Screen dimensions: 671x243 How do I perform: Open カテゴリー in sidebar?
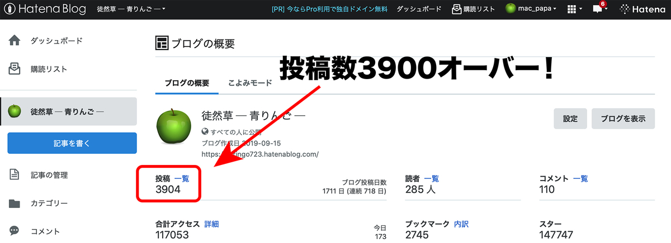49,203
